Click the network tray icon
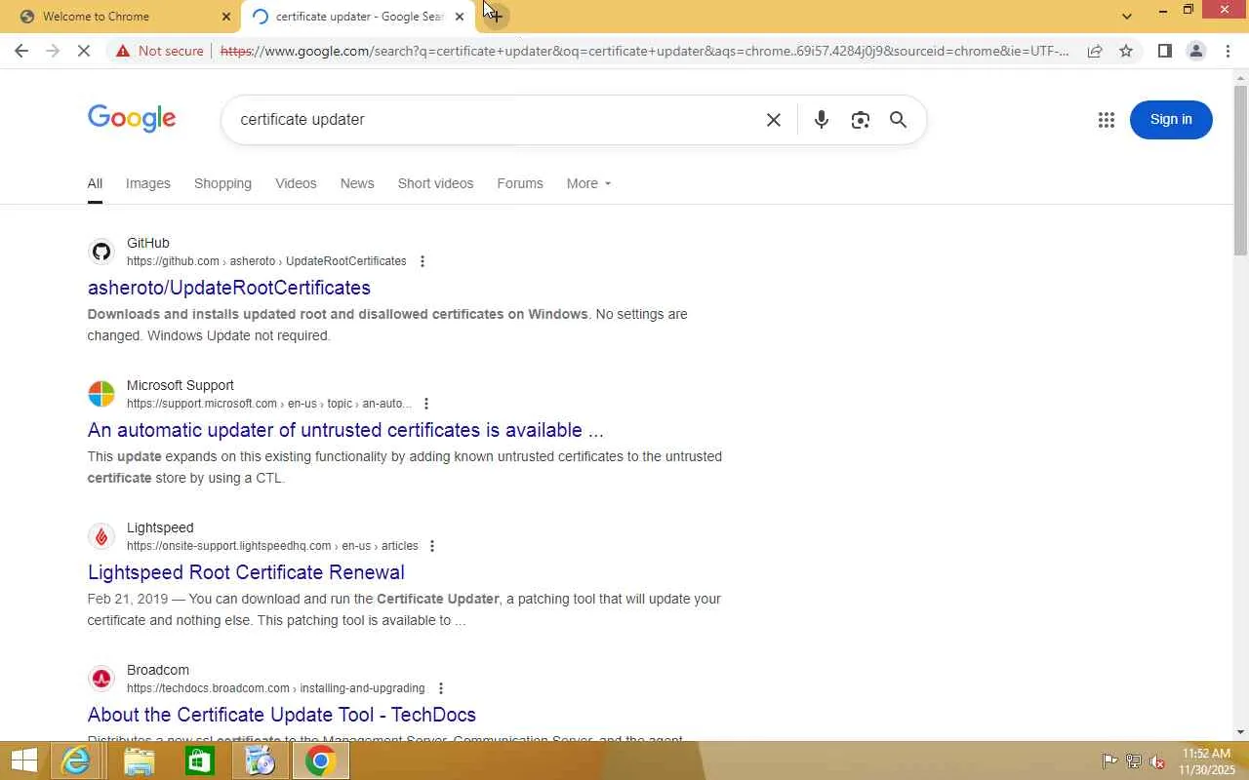Screen dimensions: 1249x780 tap(1134, 761)
